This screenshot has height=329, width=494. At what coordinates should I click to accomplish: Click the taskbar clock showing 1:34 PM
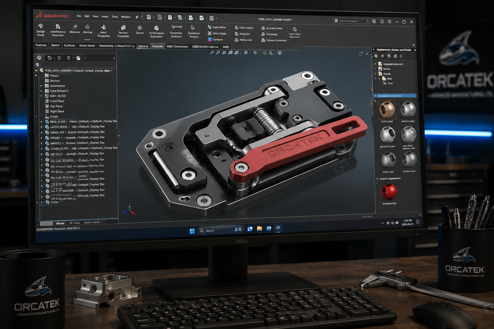tap(407, 222)
